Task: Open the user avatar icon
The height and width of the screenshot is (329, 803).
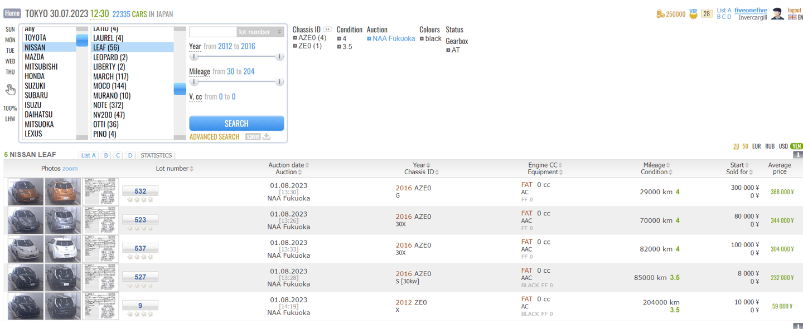Action: (x=778, y=14)
